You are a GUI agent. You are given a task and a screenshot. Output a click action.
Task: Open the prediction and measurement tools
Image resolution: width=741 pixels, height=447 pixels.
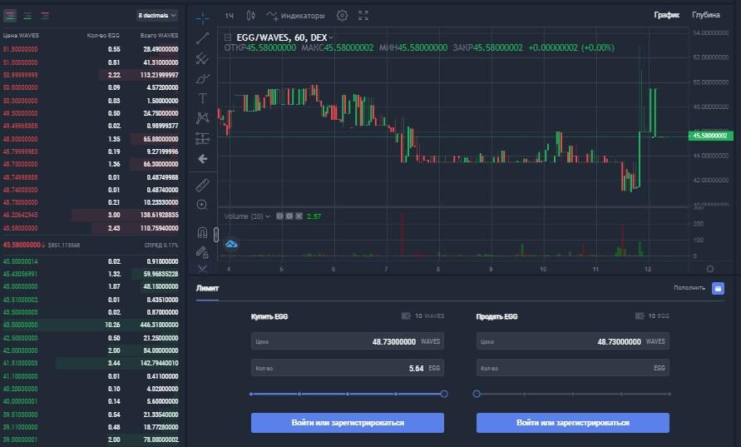pos(202,138)
